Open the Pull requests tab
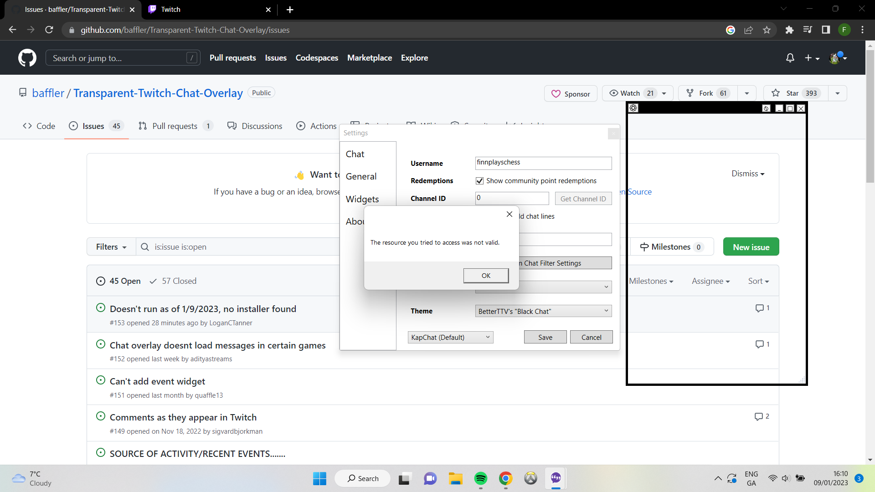The image size is (875, 492). (x=175, y=126)
